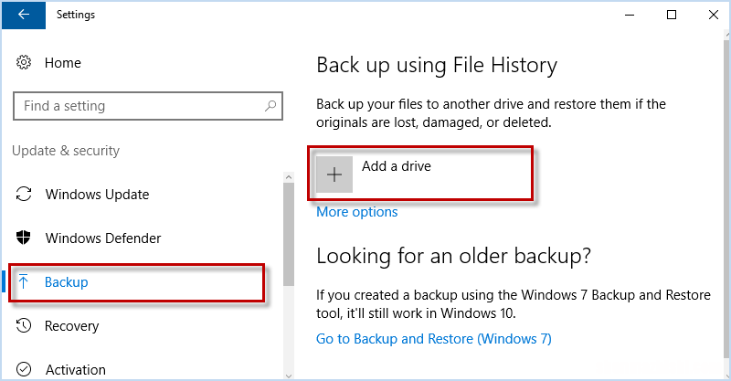731x381 pixels.
Task: Open the Recovery section
Action: click(x=72, y=326)
